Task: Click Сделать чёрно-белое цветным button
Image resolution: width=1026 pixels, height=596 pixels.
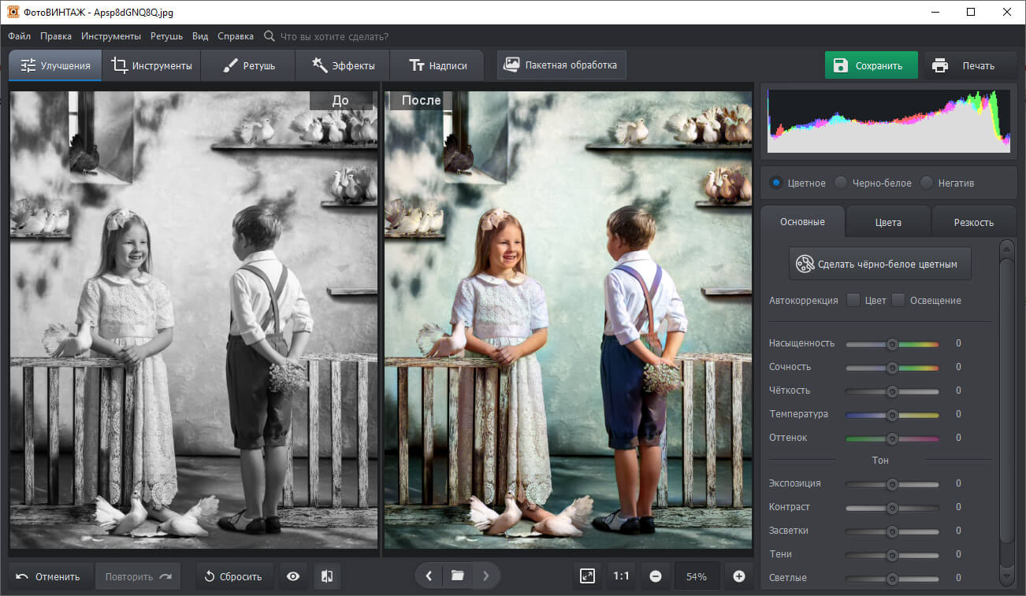Action: click(879, 264)
